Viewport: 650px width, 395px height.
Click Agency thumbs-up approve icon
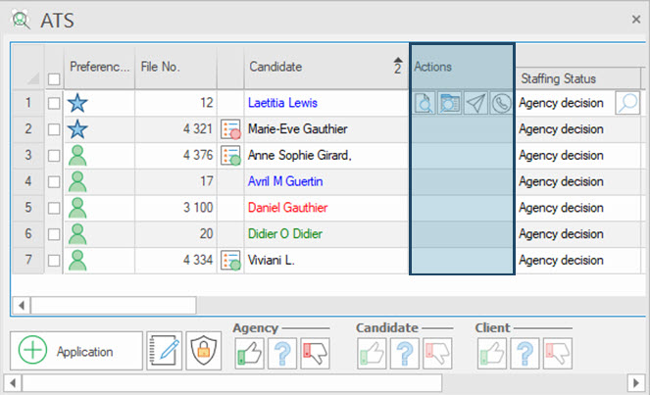(x=249, y=352)
